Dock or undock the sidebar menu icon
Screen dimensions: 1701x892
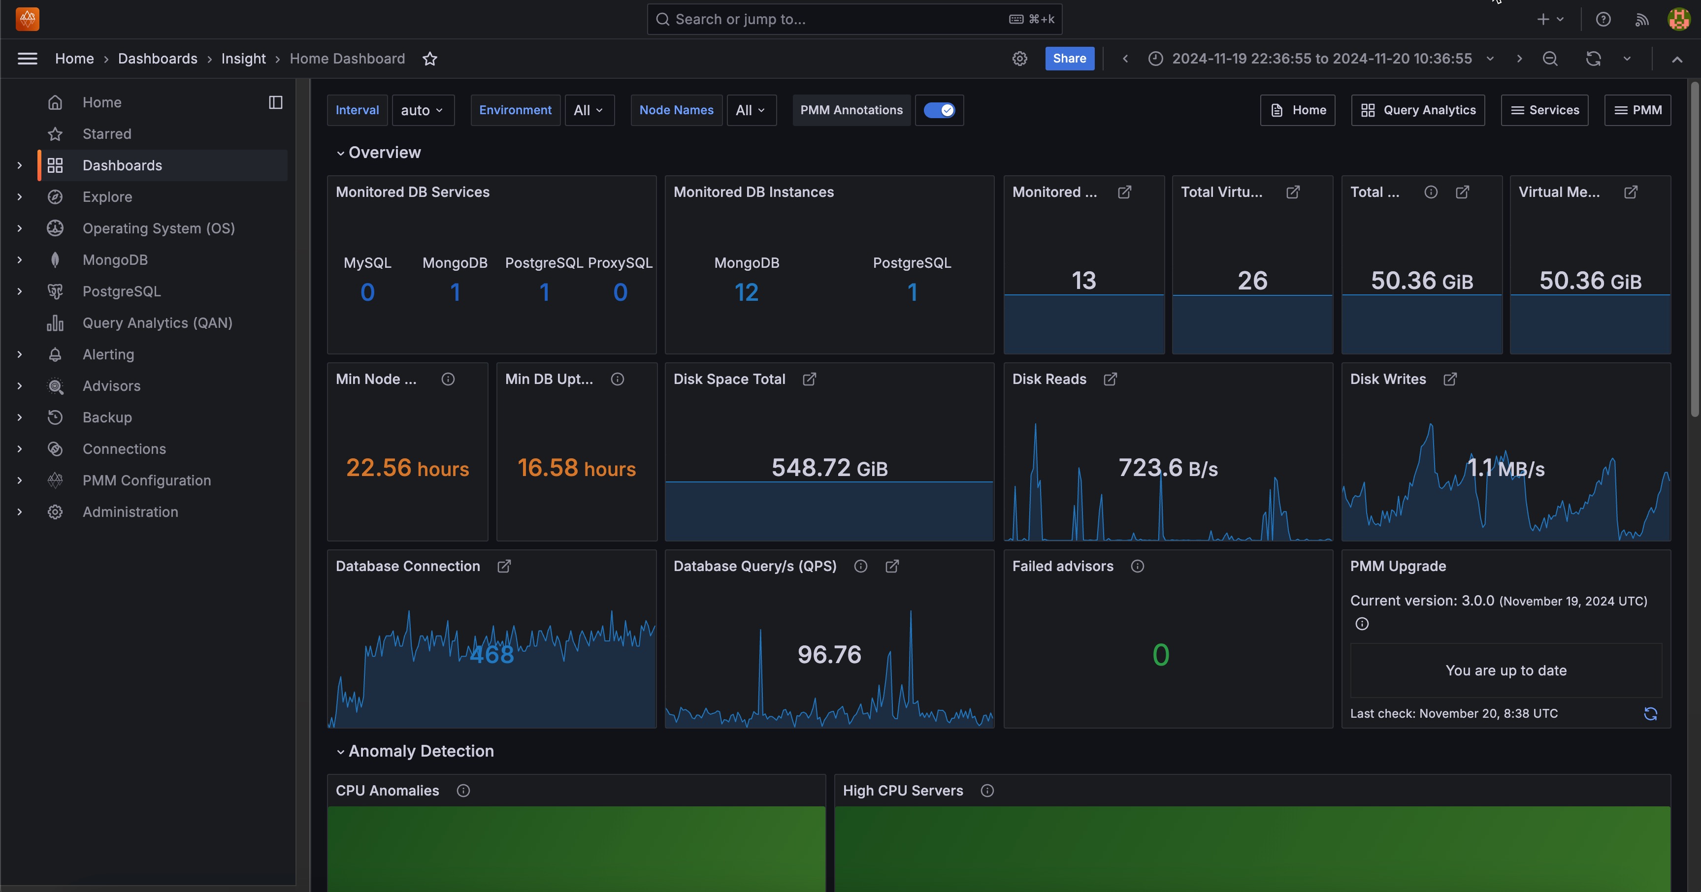pos(276,102)
